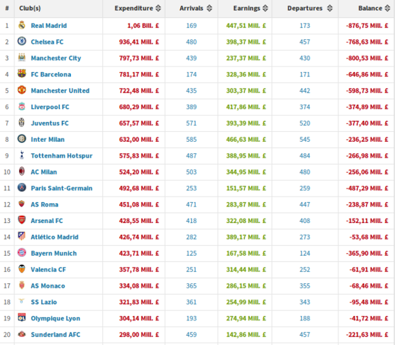
Task: Click the Paris Saint-Germain club crest
Action: tap(22, 188)
